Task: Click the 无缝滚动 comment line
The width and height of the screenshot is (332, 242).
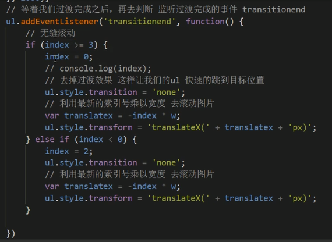Action: click(51, 33)
